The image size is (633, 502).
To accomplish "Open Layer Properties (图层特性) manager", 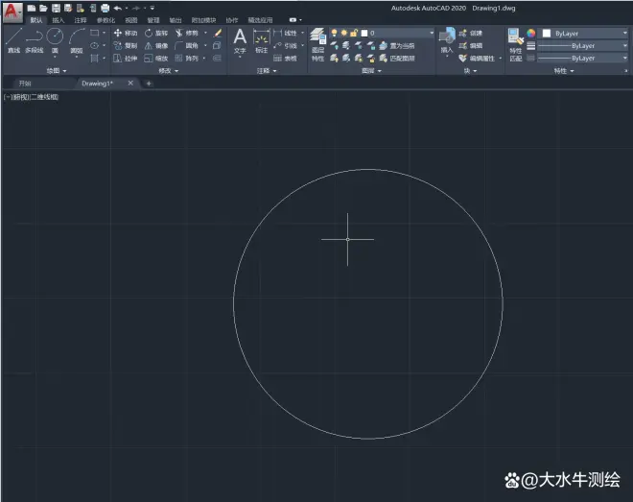I will point(318,45).
